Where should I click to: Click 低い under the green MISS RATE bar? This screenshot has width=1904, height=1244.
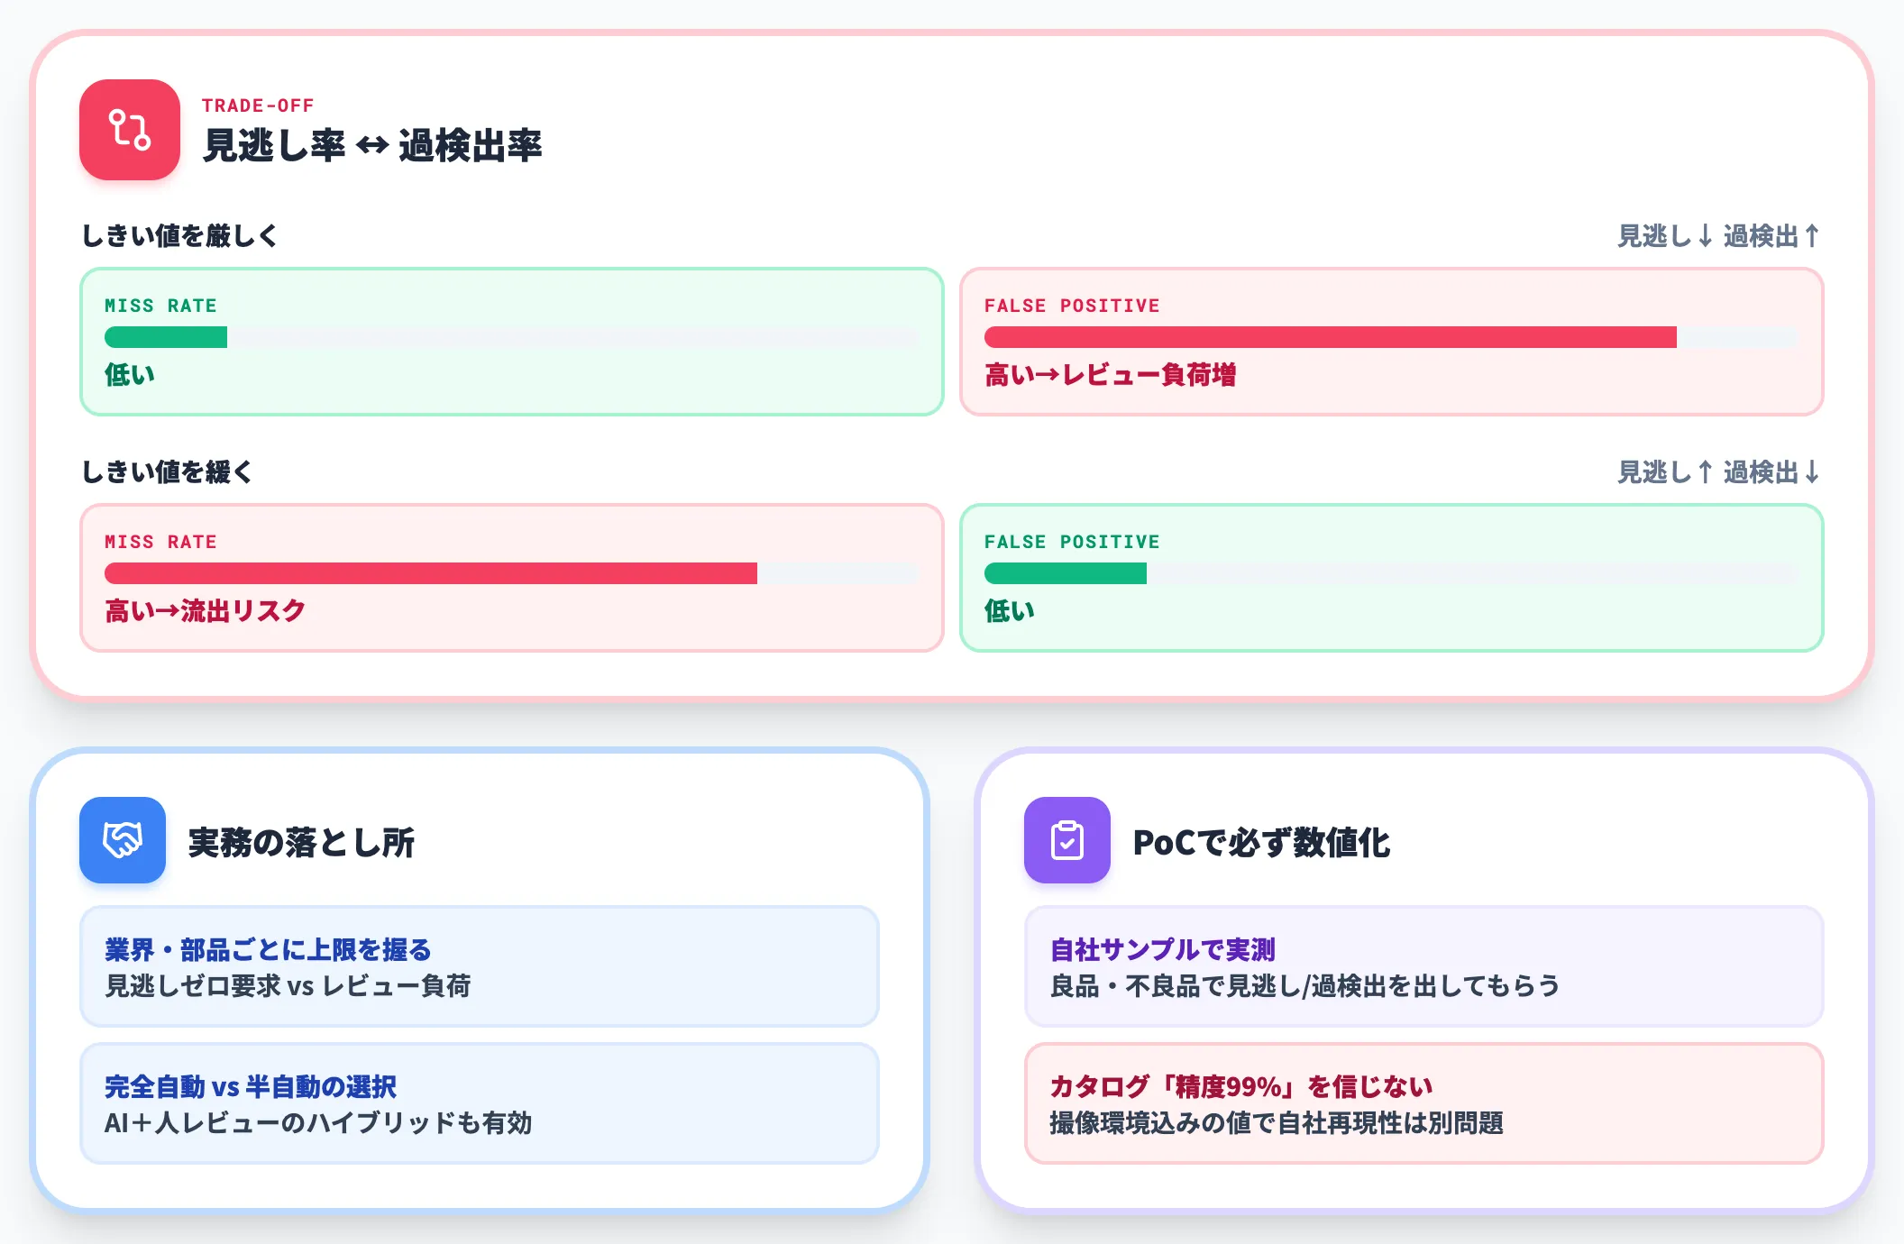coord(130,374)
